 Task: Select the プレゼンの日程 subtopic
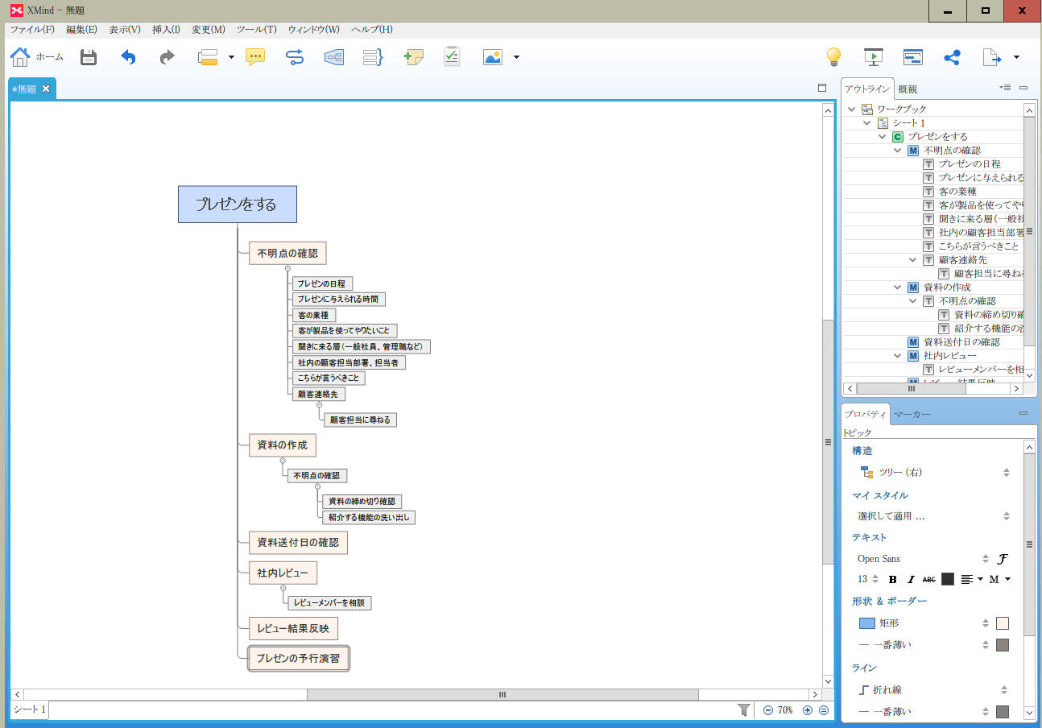pyautogui.click(x=322, y=283)
